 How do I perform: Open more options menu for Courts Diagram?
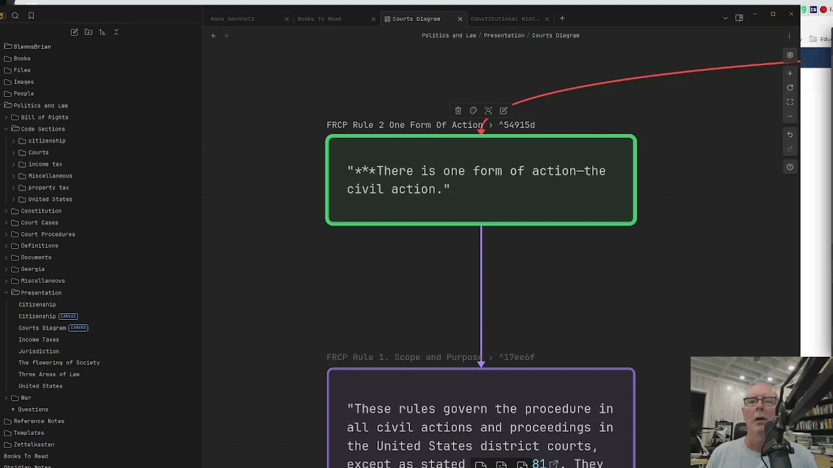pos(789,36)
